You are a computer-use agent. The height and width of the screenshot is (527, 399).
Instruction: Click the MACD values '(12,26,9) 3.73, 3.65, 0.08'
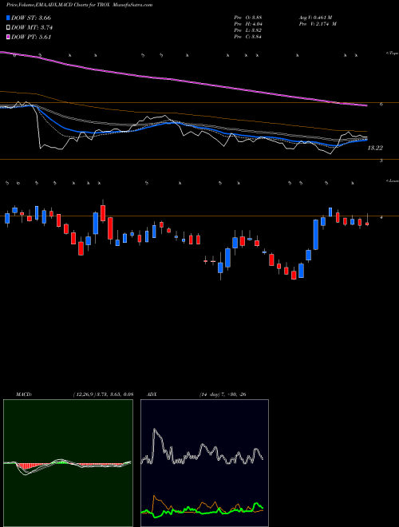click(103, 394)
